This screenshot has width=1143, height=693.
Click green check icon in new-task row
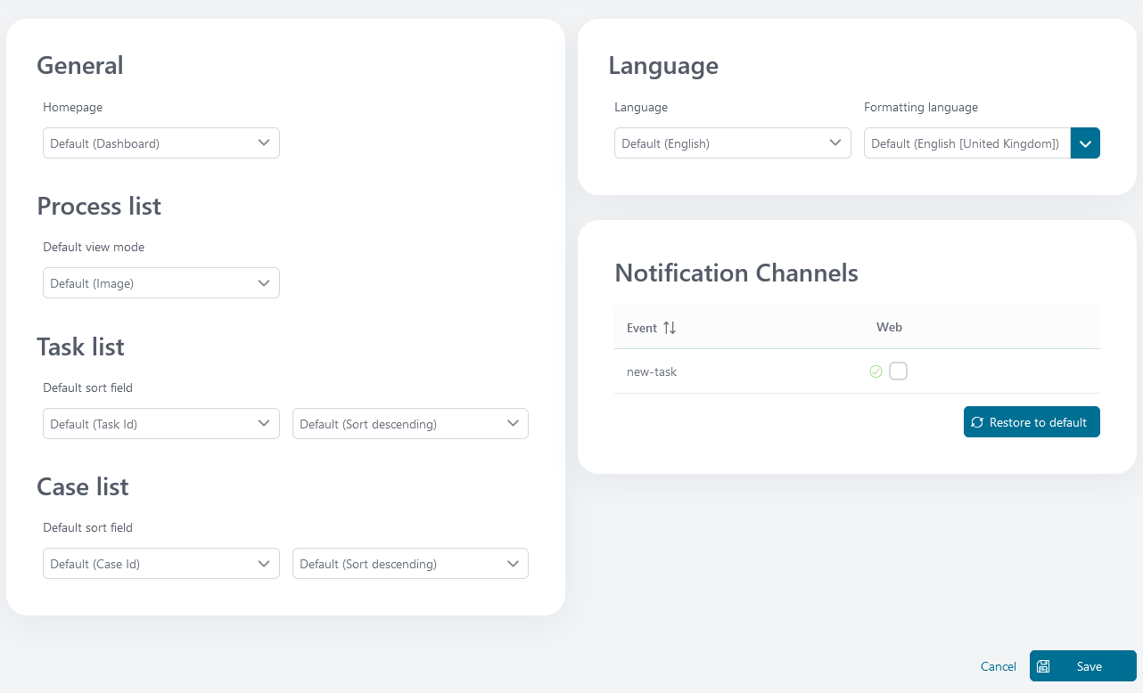coord(876,371)
